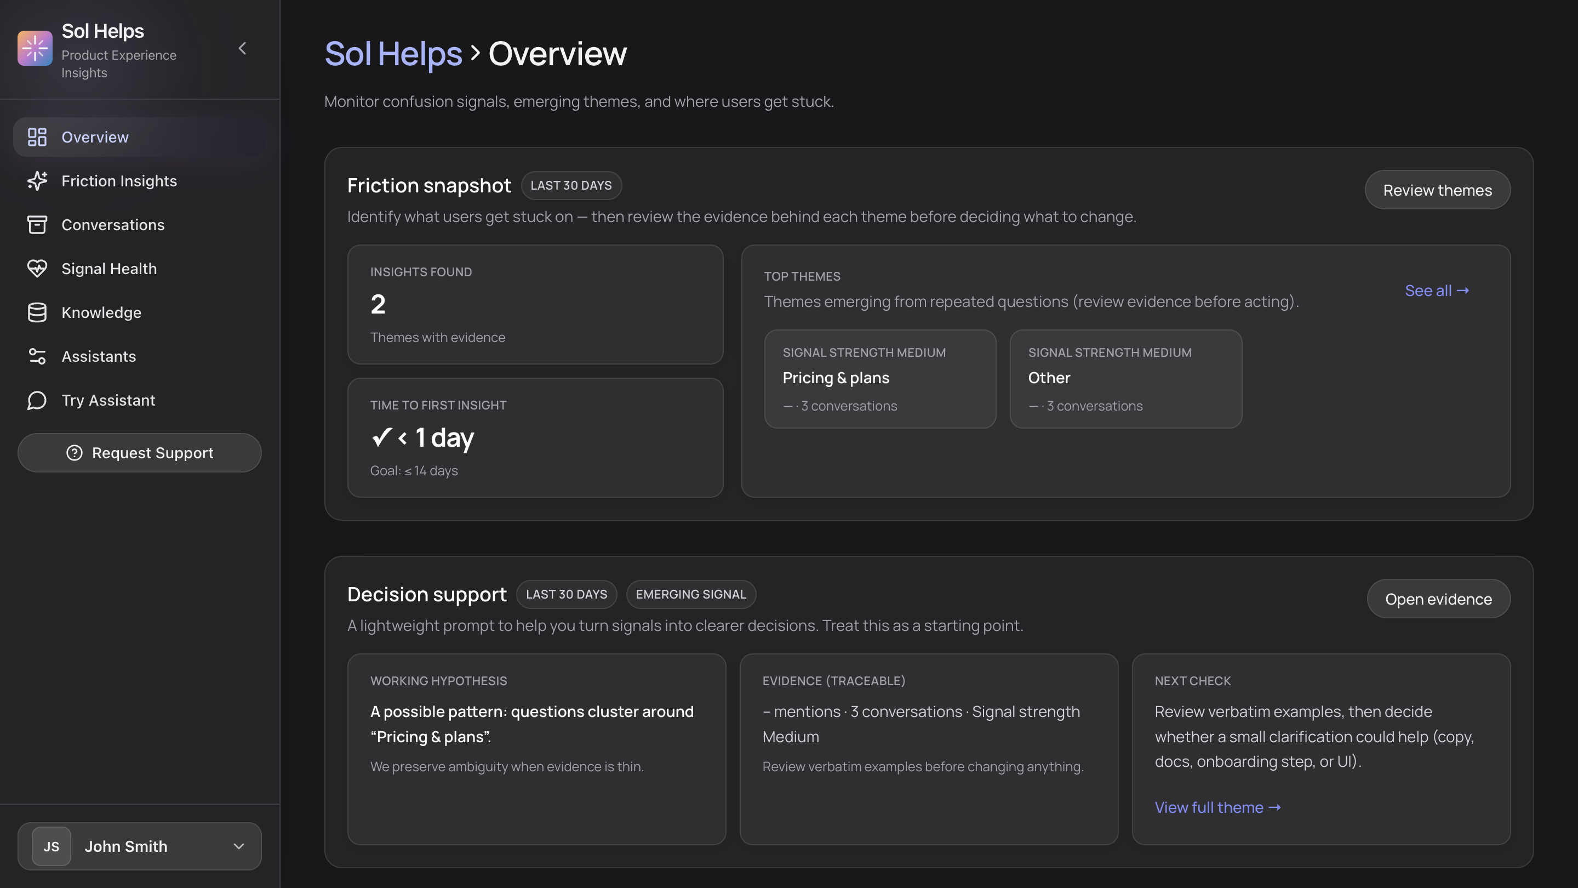Expand the John Smith account dropdown
Screen dimensions: 1578x888
[239, 846]
